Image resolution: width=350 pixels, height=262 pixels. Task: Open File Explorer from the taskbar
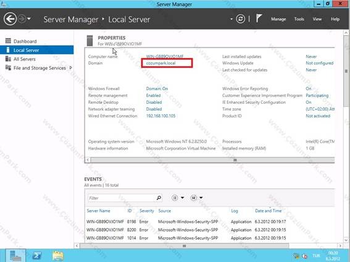58,256
